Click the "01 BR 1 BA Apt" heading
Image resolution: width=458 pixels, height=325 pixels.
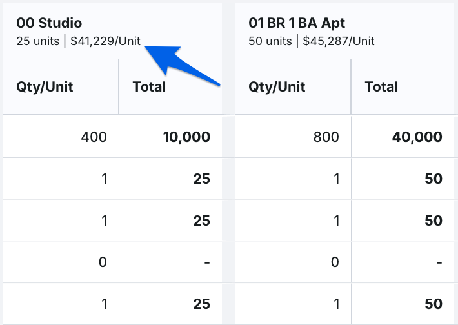(297, 23)
